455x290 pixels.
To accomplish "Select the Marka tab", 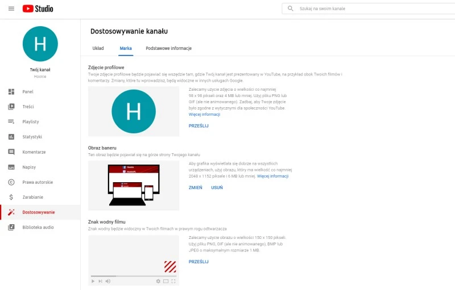I will point(126,48).
